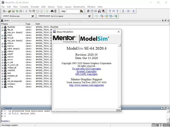
Task: Click the Cut scissors icon
Action: [x=26, y=11]
